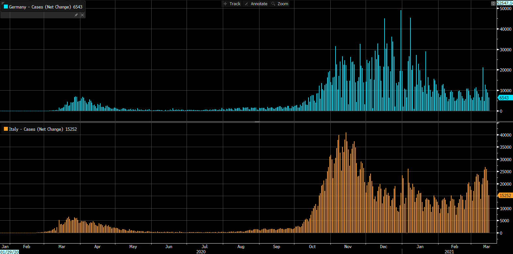Image resolution: width=513 pixels, height=254 pixels.
Task: Click the Track crosshair icon
Action: click(225, 4)
